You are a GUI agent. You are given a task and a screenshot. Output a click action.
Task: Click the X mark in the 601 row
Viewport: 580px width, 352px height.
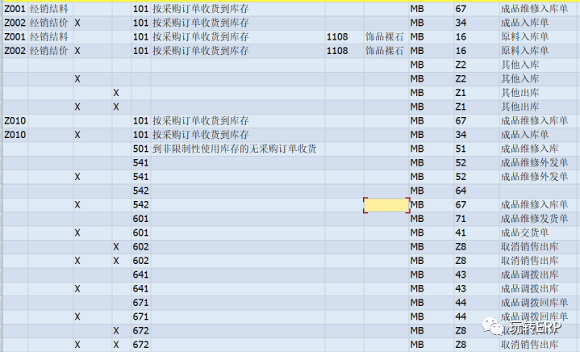pos(77,233)
